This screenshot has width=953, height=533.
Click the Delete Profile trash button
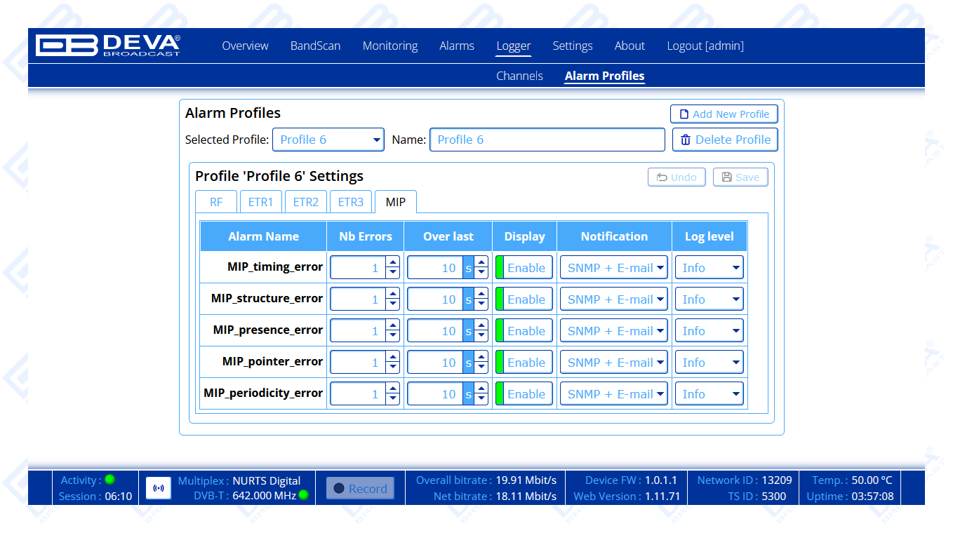tap(725, 140)
